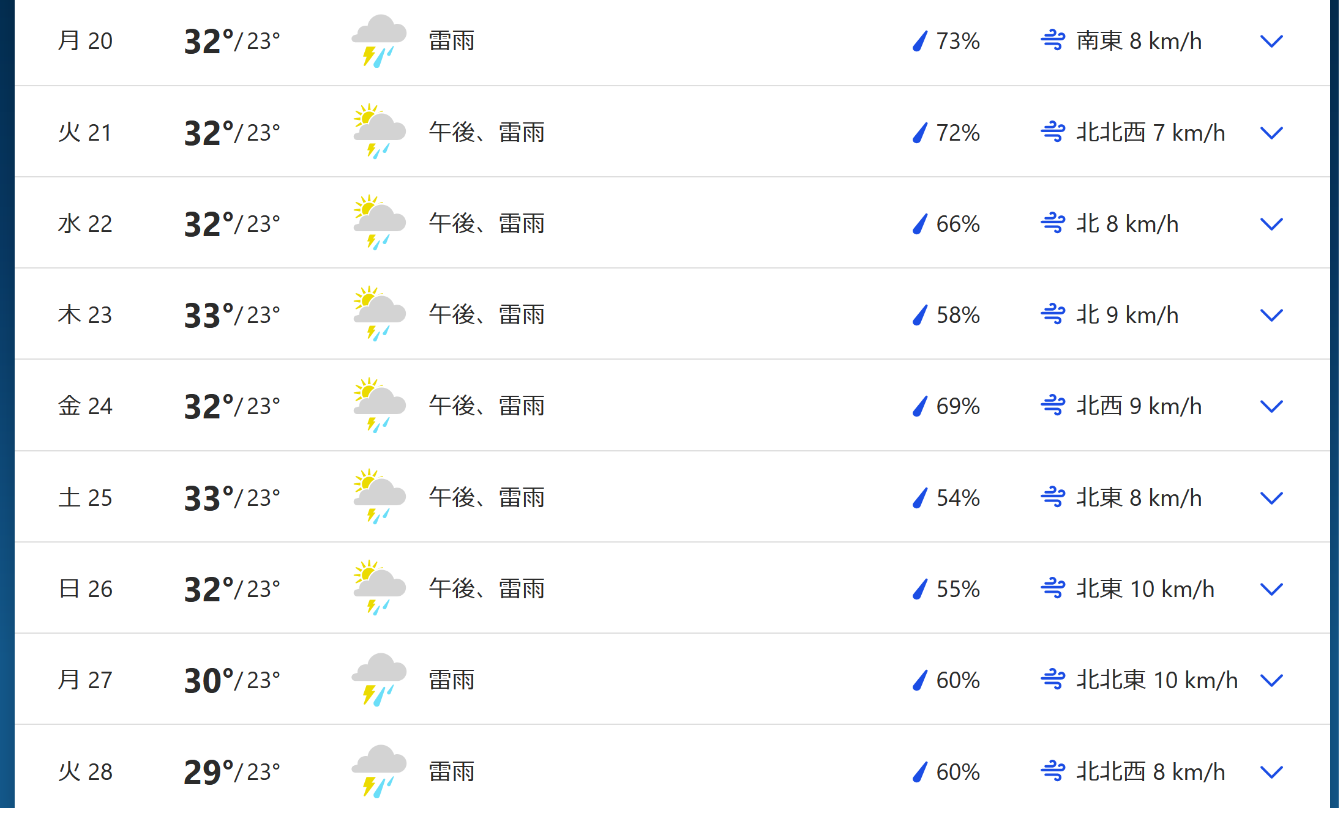Click the rain drop icon beside 55%
Viewport: 1343px width, 816px height.
tap(920, 589)
